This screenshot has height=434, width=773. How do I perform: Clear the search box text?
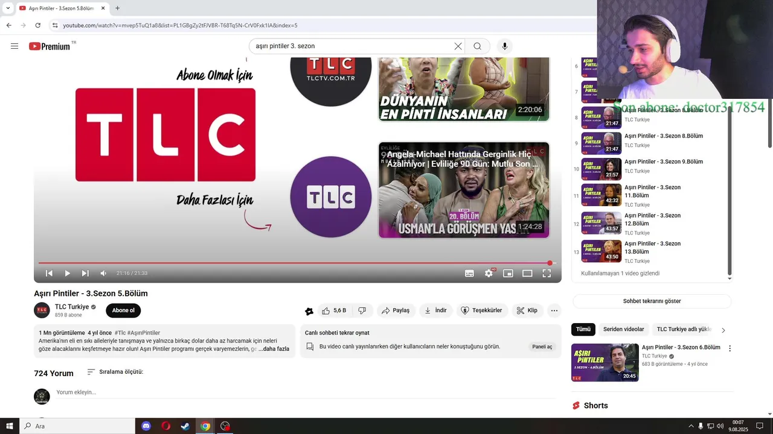coord(458,46)
